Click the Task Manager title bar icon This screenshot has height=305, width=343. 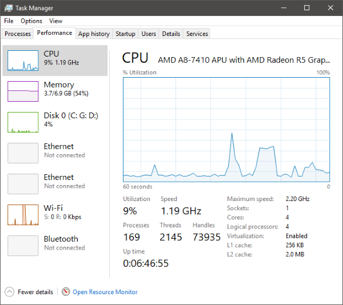[x=9, y=8]
